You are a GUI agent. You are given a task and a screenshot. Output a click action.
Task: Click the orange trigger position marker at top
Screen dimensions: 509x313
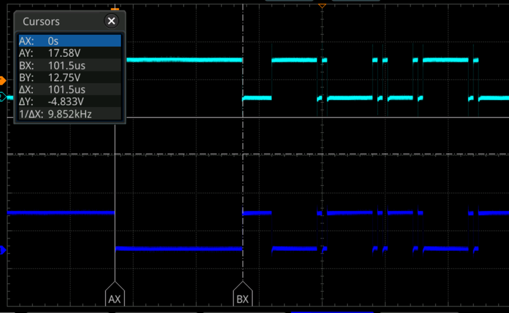point(322,6)
